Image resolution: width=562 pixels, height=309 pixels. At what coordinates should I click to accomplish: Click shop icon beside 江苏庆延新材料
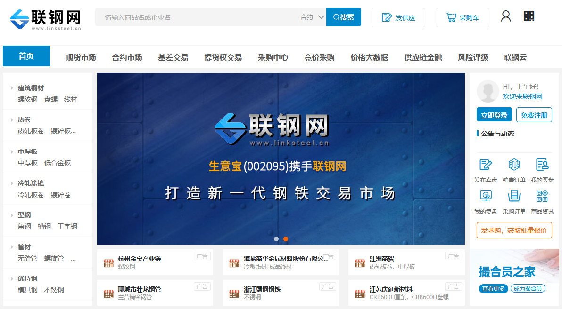360,294
